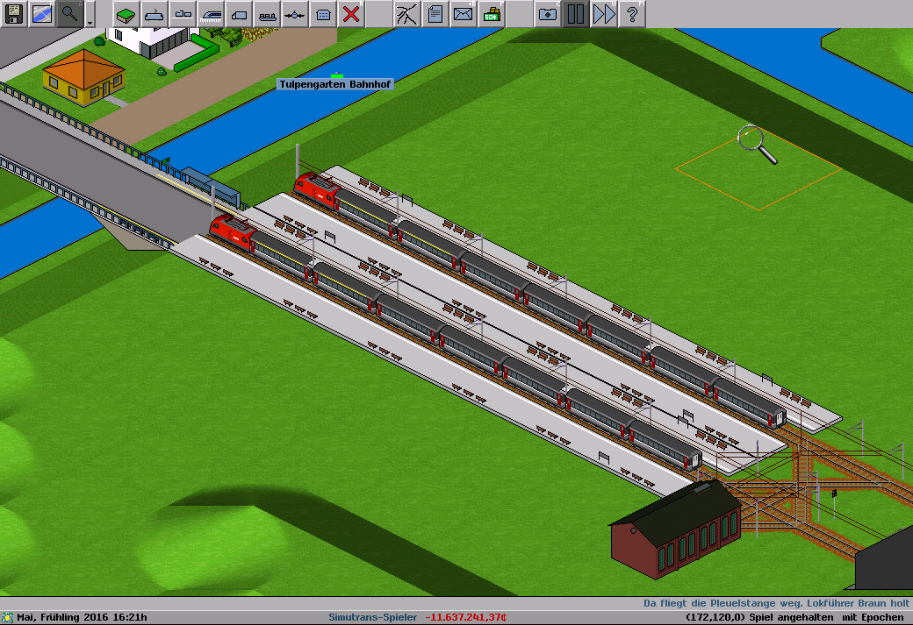Open help with the question mark

pyautogui.click(x=632, y=13)
